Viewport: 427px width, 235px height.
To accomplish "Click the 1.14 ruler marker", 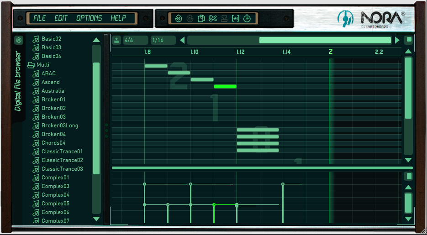I will point(286,52).
